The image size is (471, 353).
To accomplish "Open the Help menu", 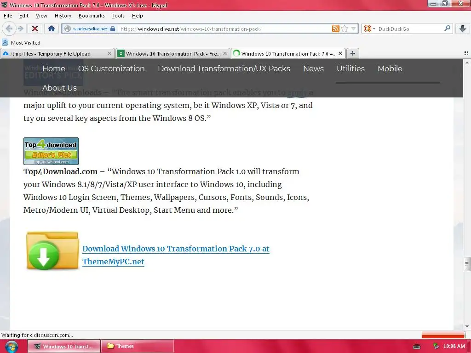I will click(x=137, y=16).
